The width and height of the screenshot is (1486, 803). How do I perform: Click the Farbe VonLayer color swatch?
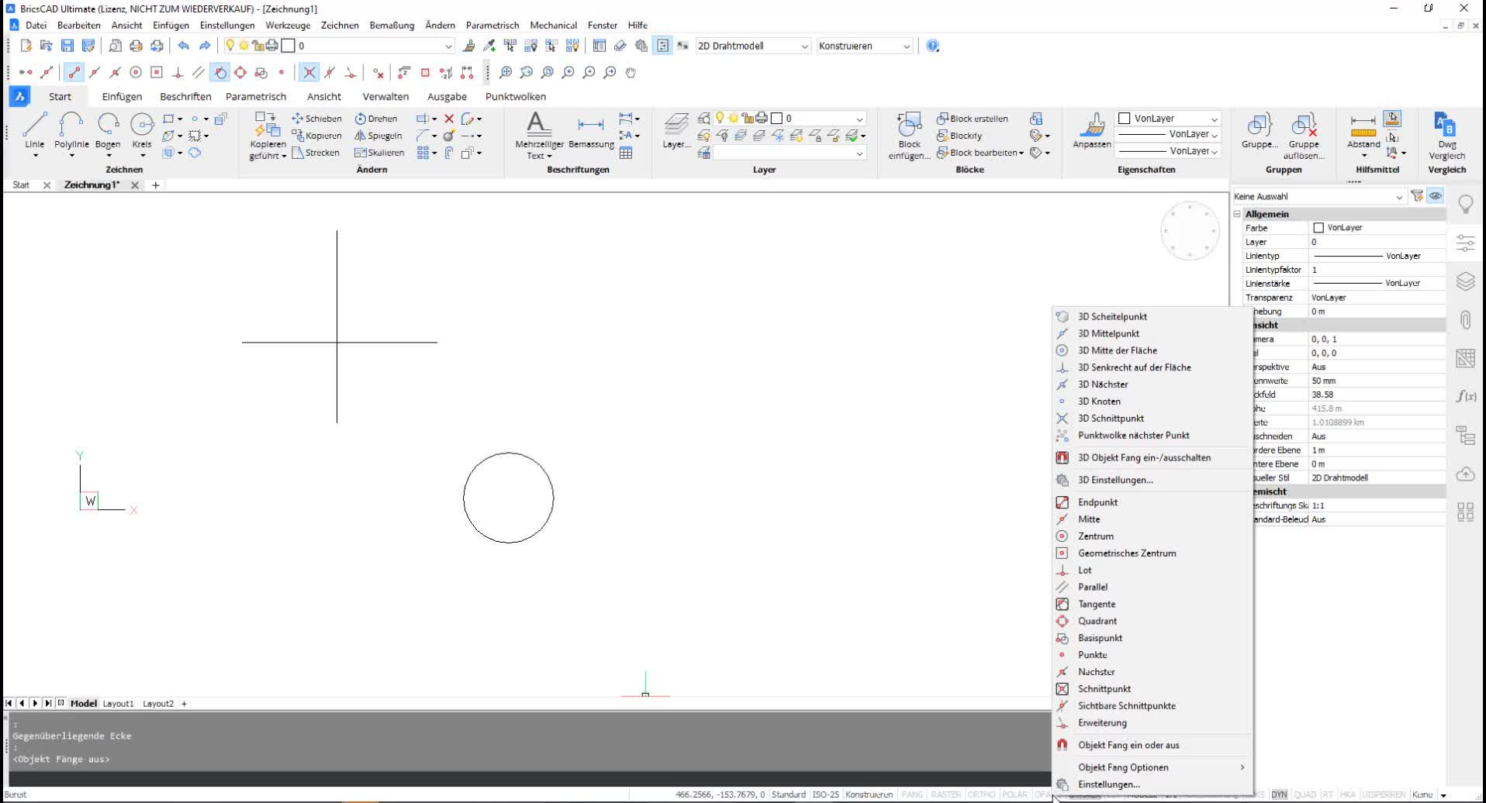(1318, 228)
